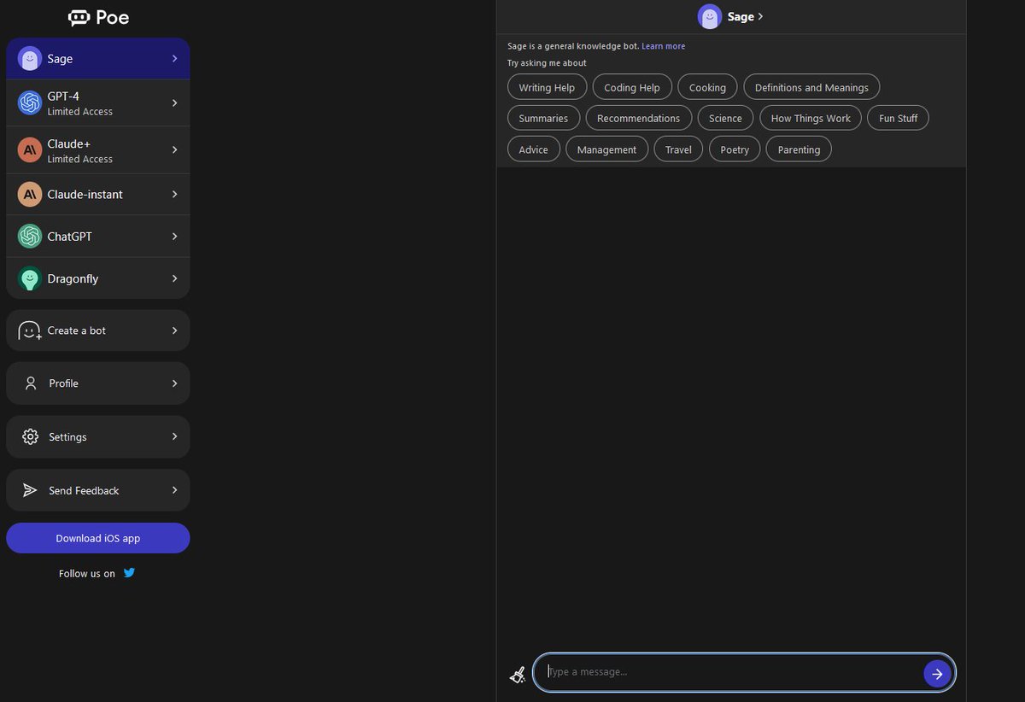Click the Fun Stuff chip

pyautogui.click(x=898, y=118)
